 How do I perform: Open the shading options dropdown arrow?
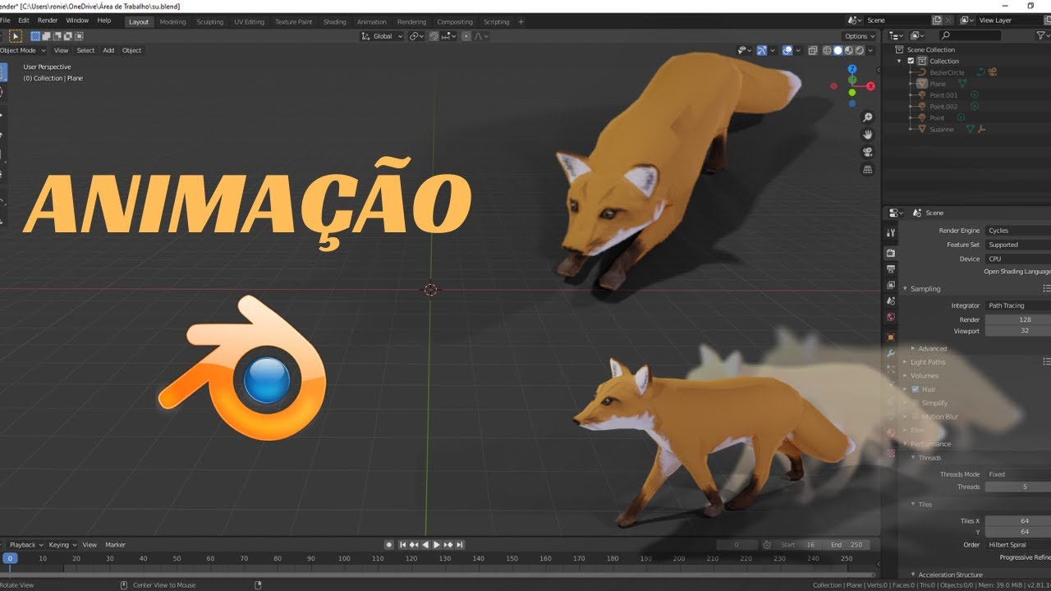pos(870,50)
